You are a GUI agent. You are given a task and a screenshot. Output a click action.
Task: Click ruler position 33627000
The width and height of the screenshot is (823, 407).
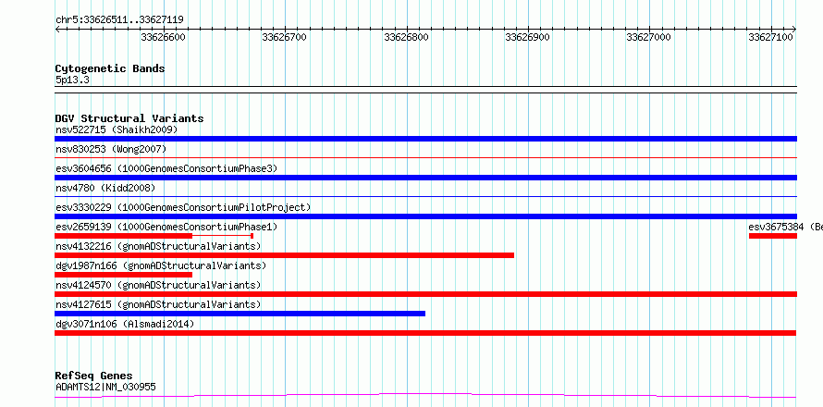(x=649, y=37)
